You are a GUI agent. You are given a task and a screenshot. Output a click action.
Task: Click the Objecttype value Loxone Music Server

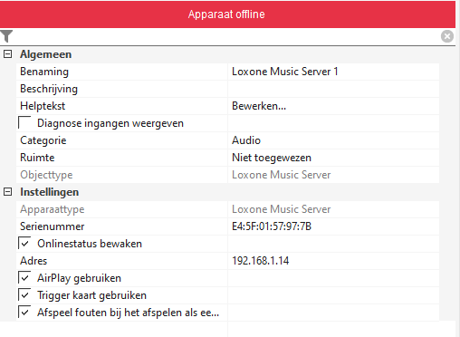(x=282, y=175)
